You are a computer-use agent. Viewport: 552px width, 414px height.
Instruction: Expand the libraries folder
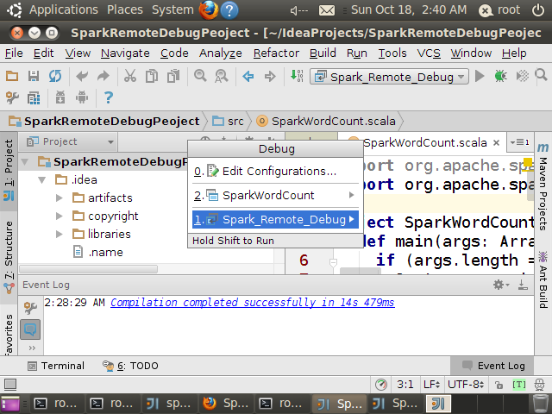(60, 234)
